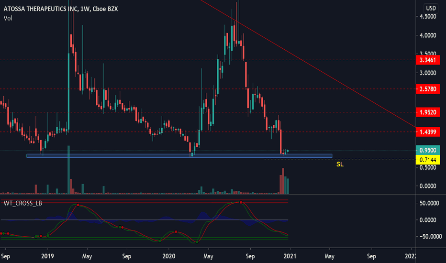Select the blue support zone rectangle
Screen dimensions: 446x263
click(179, 156)
